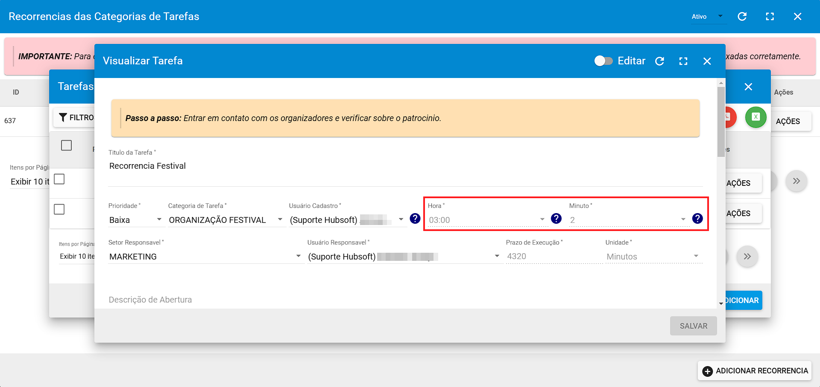The image size is (820, 387).
Task: Click the Descrição de Abertura field
Action: pos(405,300)
